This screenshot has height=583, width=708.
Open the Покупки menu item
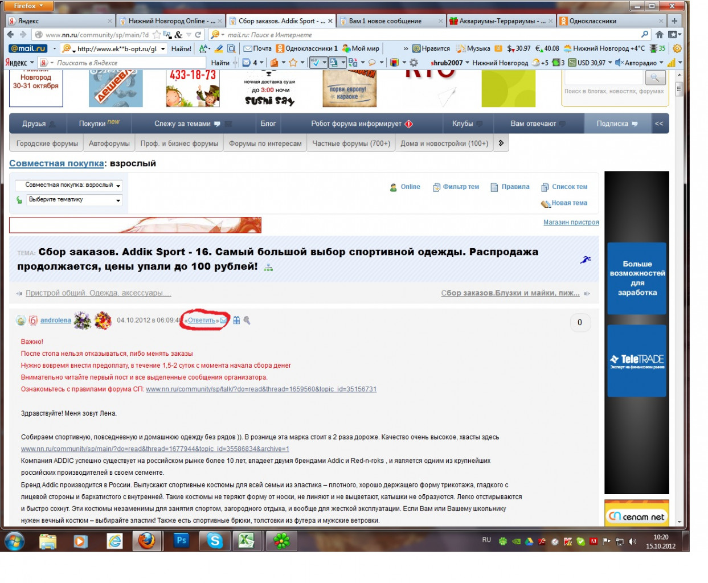pyautogui.click(x=99, y=124)
